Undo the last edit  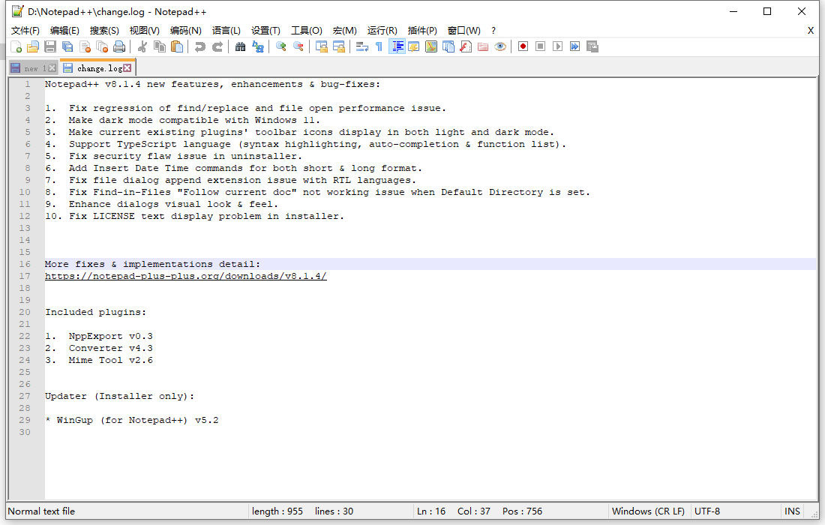[200, 46]
